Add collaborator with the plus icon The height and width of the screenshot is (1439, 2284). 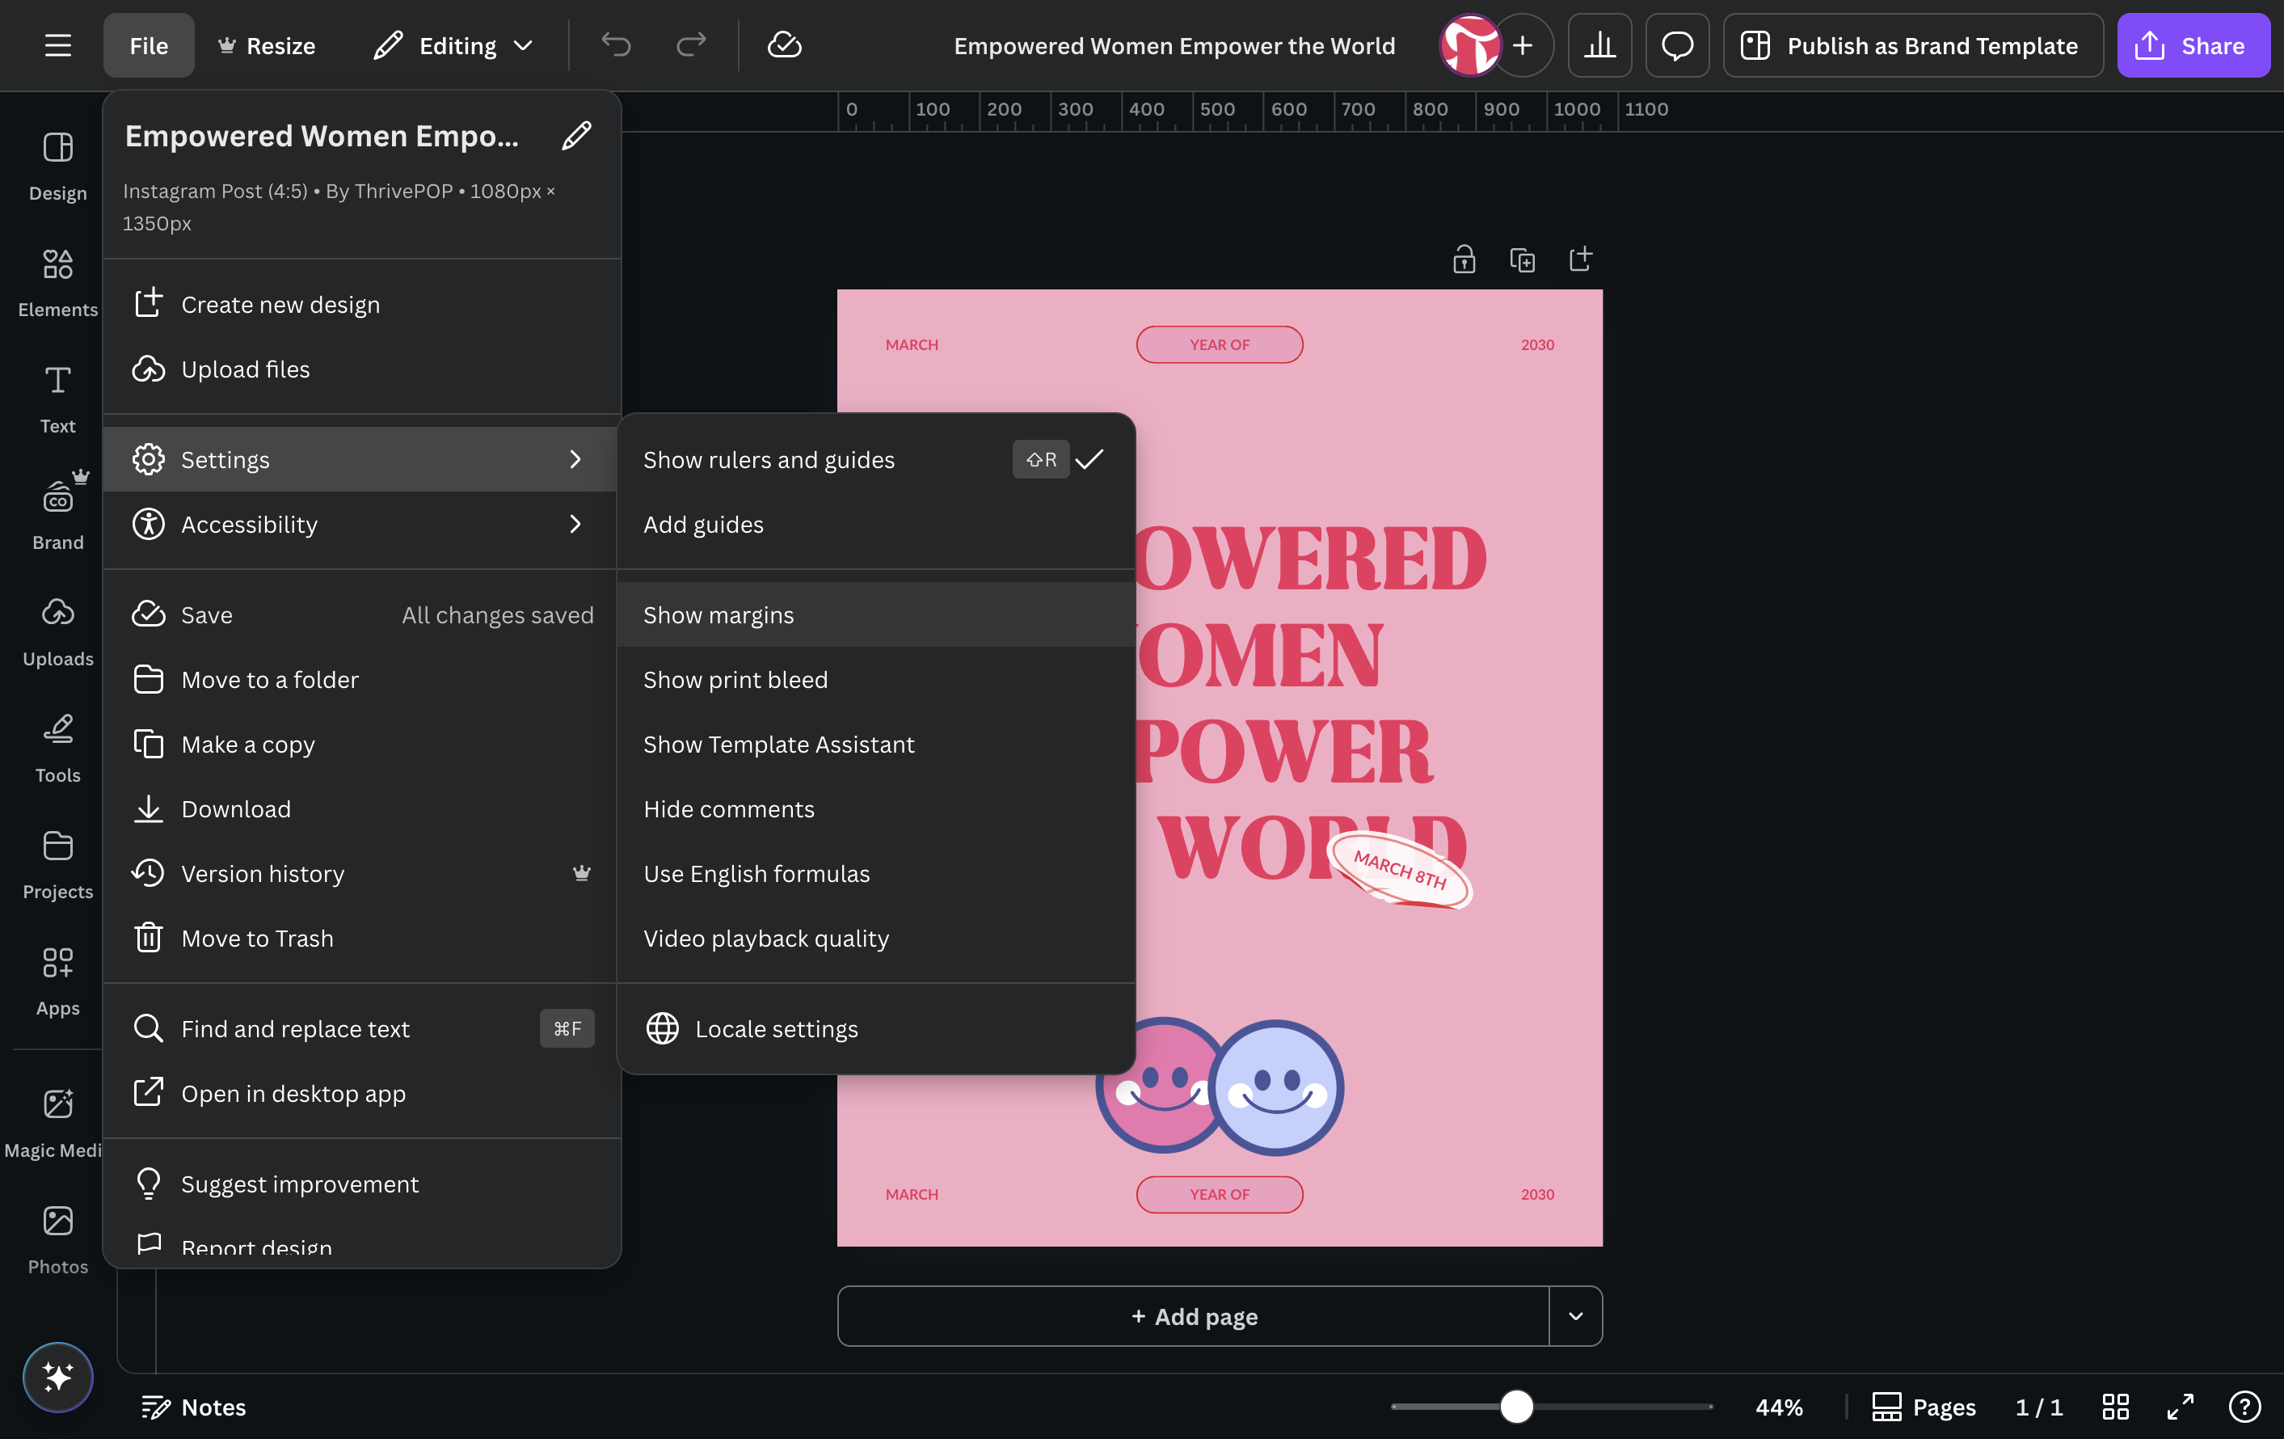[x=1523, y=45]
